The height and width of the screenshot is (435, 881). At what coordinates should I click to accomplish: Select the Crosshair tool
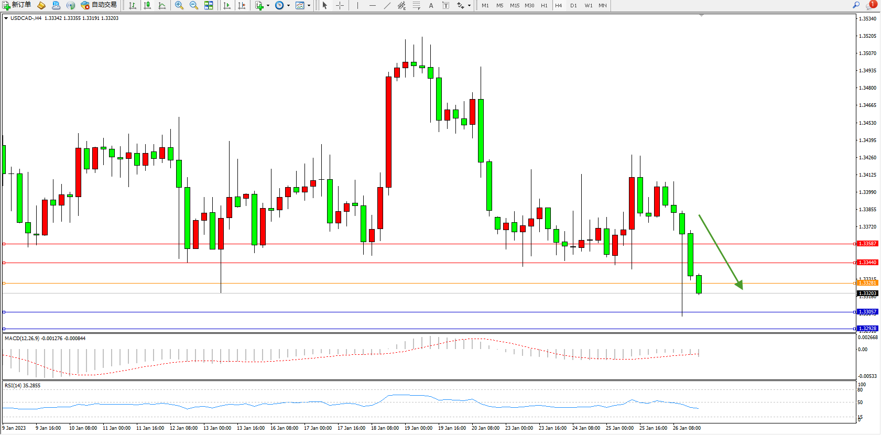coord(340,5)
